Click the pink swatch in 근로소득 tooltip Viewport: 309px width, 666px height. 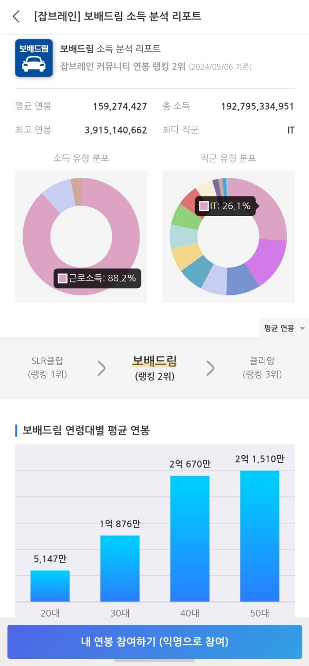coord(63,278)
